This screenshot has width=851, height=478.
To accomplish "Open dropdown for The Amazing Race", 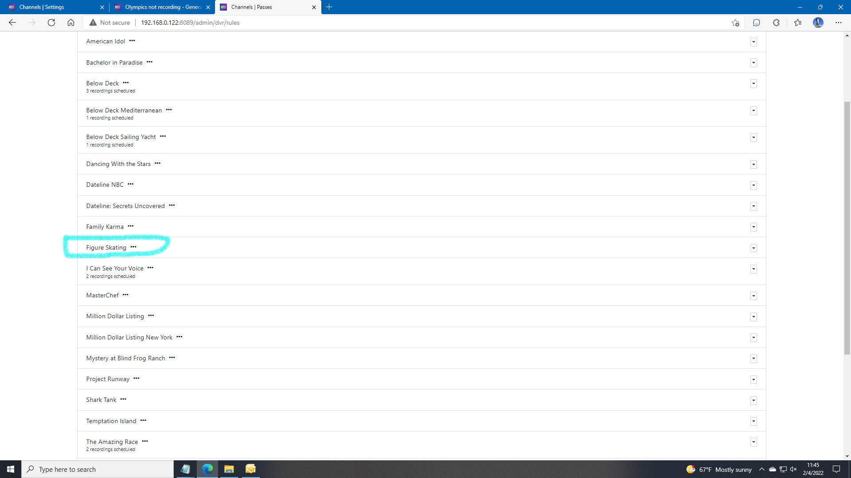I will [753, 442].
